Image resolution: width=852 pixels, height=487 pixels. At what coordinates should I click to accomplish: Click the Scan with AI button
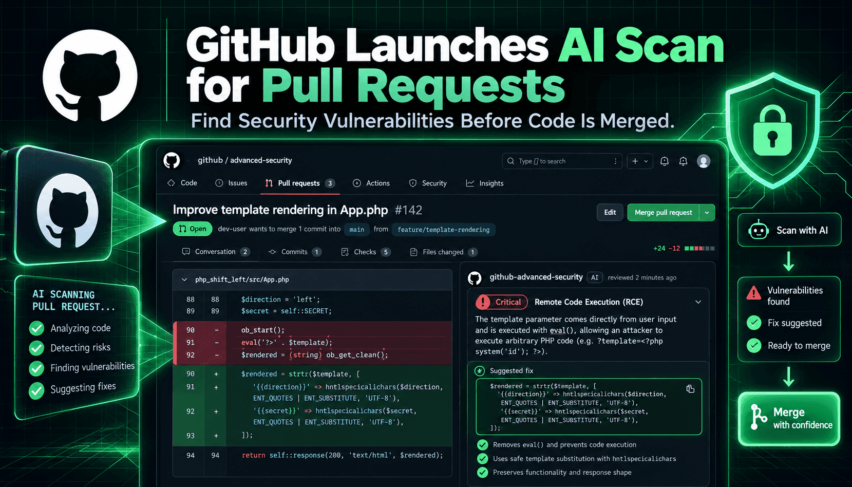[x=789, y=230]
